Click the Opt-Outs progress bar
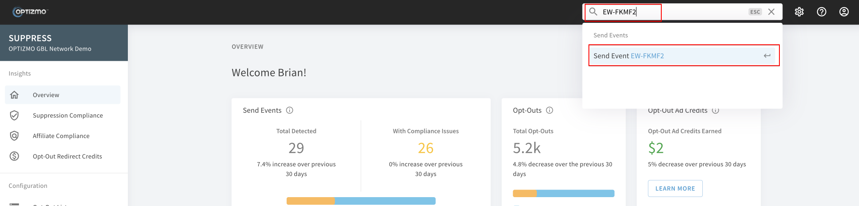The image size is (859, 206). coord(563,193)
